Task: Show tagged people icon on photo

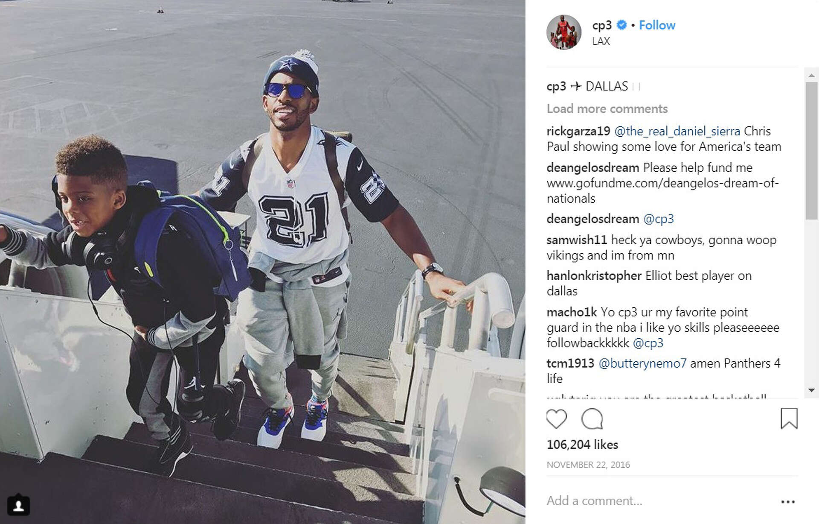Action: click(x=18, y=506)
